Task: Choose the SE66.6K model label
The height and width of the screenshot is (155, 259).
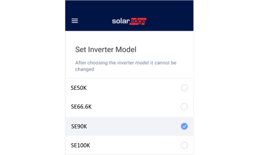Action: [81, 107]
